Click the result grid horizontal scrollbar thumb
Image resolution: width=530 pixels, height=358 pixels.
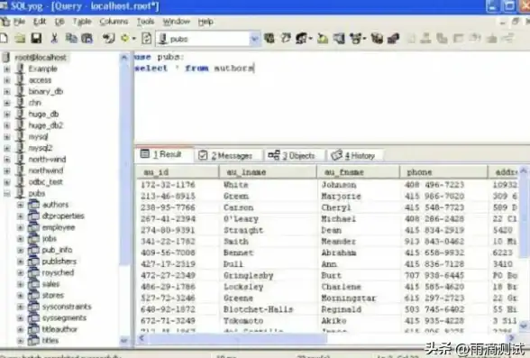236,338
